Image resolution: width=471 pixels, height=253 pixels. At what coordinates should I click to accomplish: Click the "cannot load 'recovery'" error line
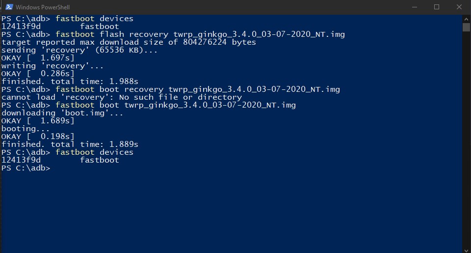click(x=121, y=97)
